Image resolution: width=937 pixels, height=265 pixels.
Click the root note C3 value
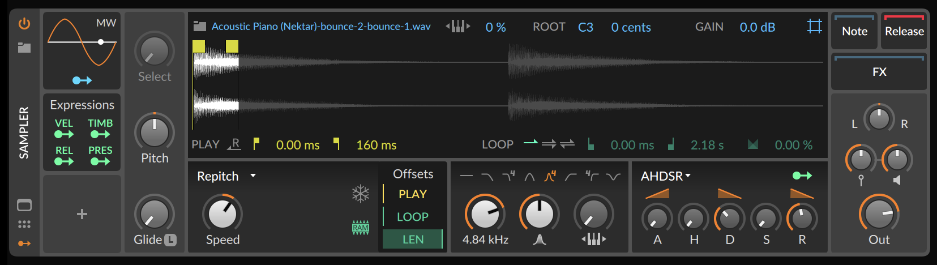click(x=585, y=27)
